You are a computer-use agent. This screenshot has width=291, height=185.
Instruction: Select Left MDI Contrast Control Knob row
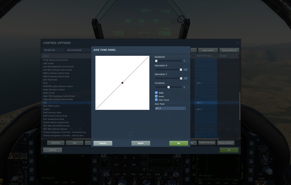click(66, 70)
